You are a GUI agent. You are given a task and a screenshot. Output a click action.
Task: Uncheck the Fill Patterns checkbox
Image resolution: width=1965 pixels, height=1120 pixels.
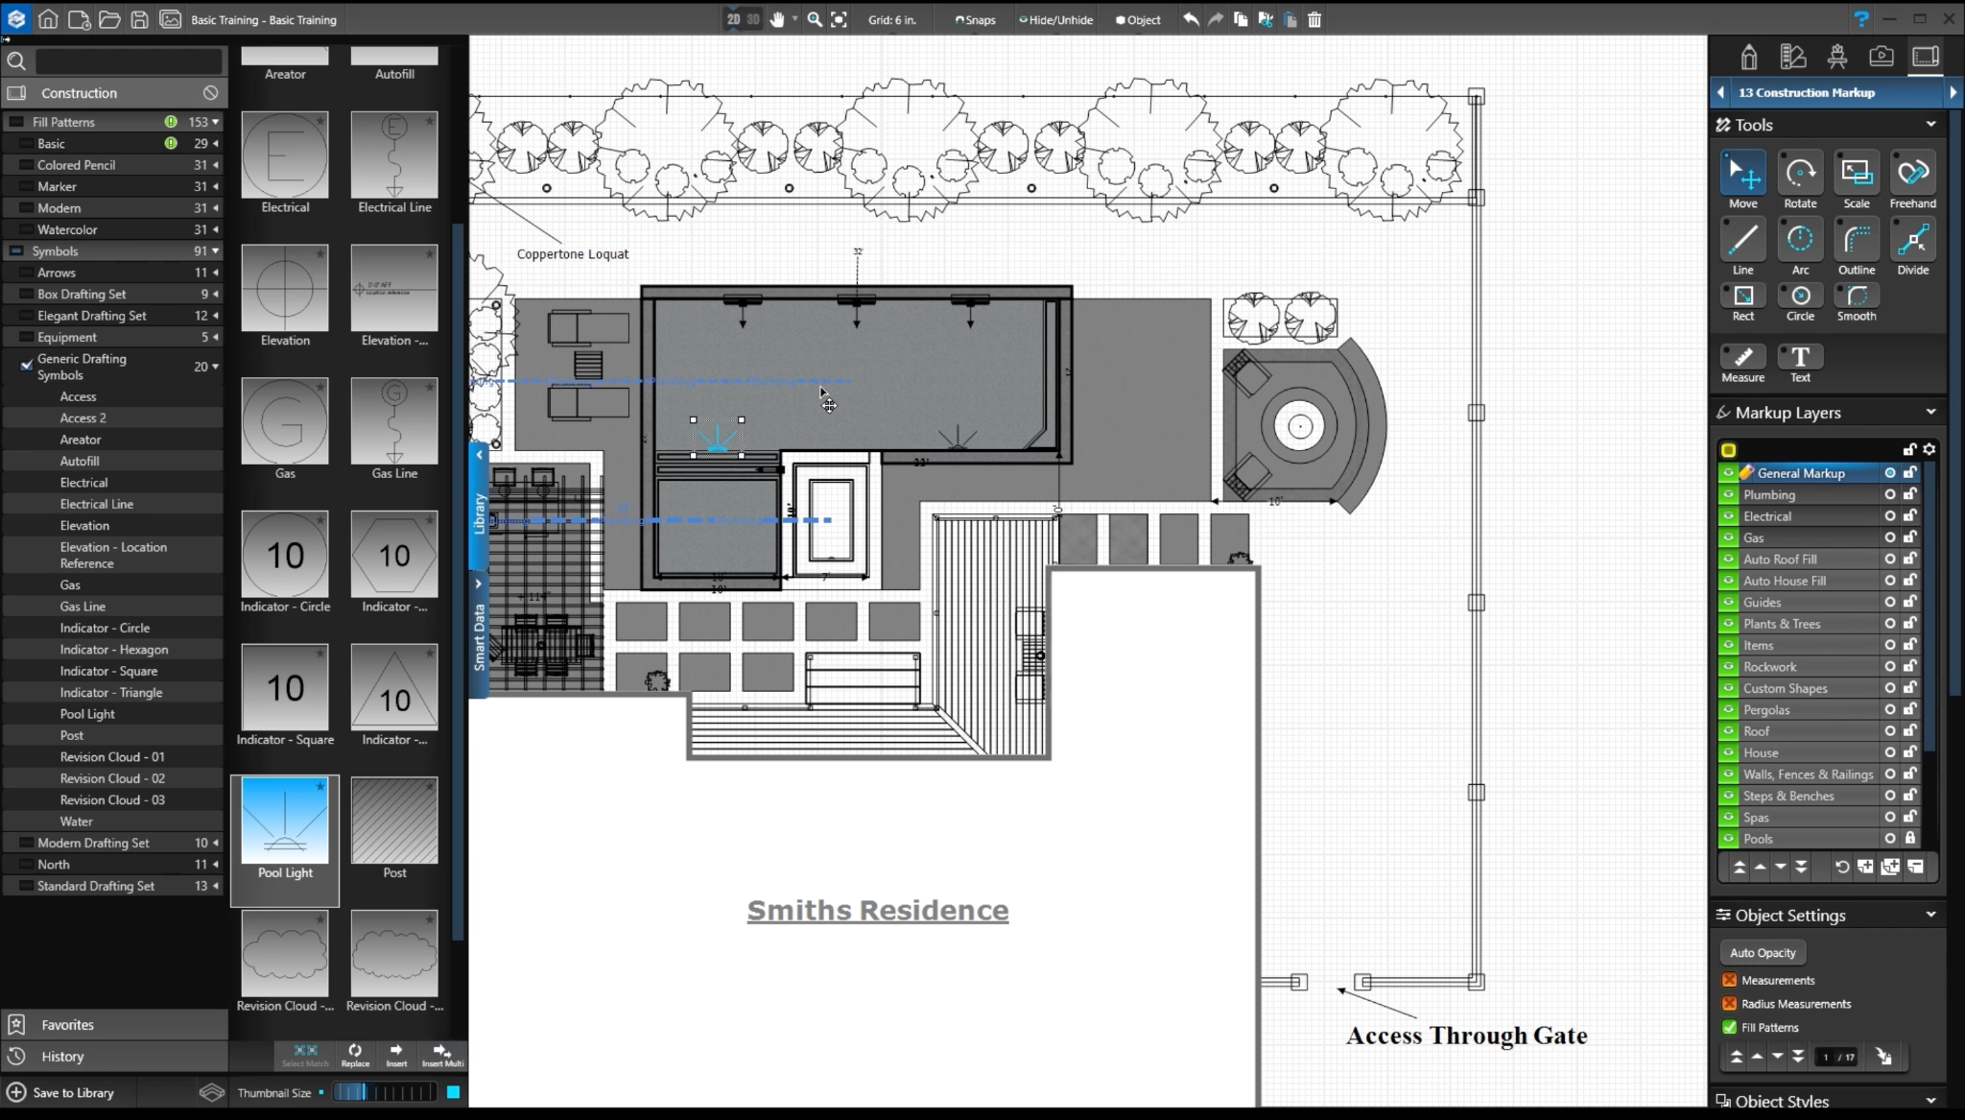pyautogui.click(x=1729, y=1027)
